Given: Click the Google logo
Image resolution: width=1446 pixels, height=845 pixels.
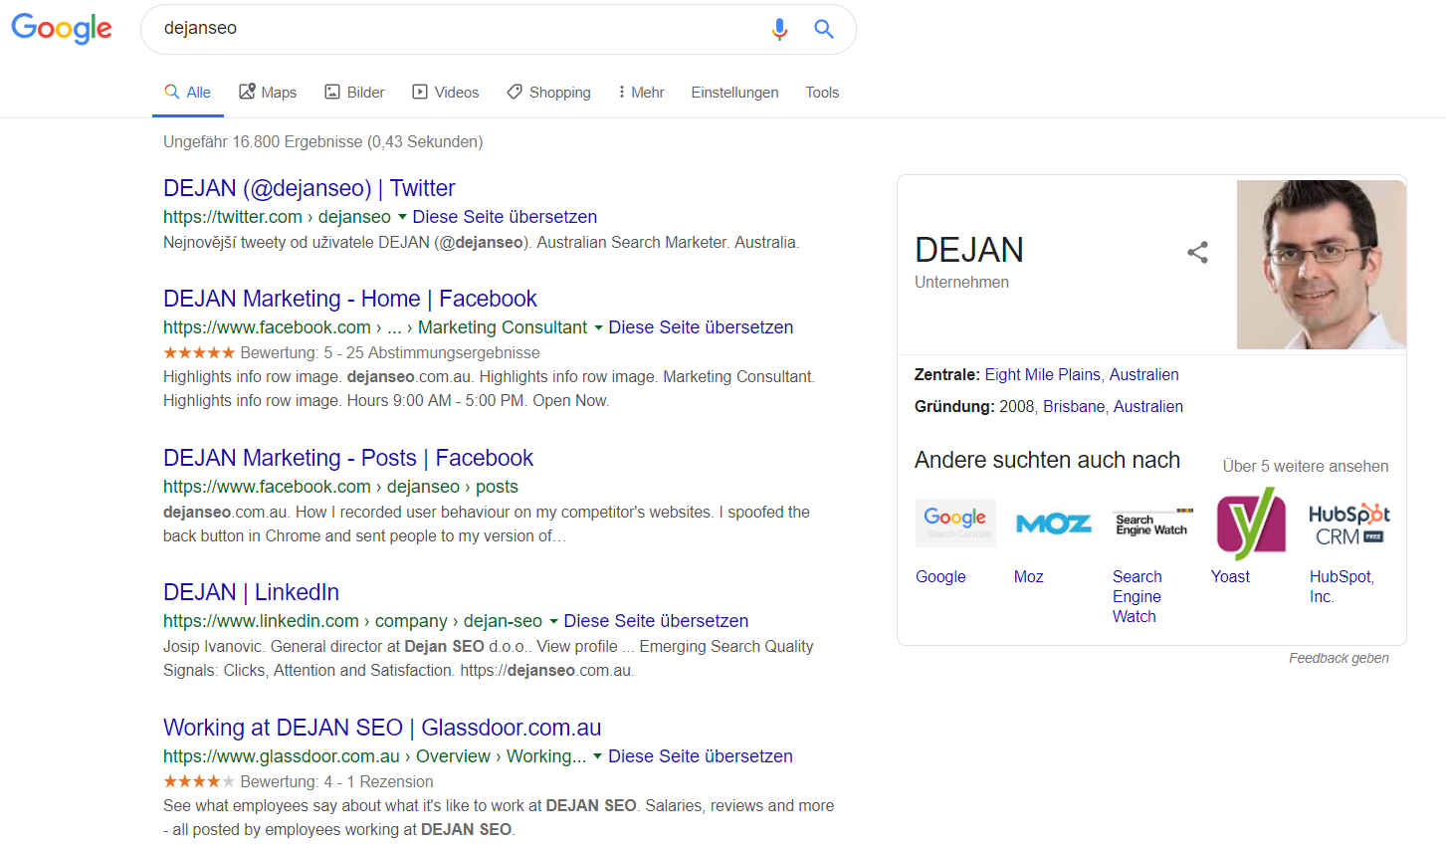Looking at the screenshot, I should [61, 29].
